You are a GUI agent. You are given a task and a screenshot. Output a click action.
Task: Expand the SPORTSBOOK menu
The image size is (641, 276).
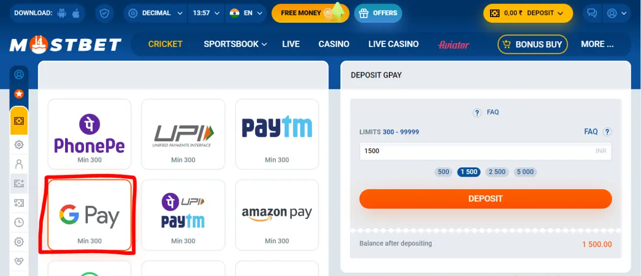(236, 44)
